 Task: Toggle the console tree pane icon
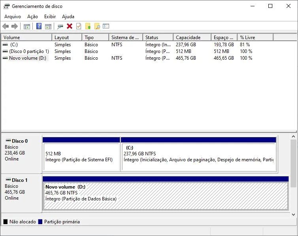click(27, 26)
